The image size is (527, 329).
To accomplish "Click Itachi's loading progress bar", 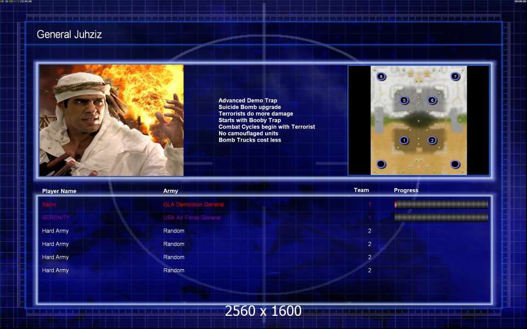I will [x=441, y=204].
